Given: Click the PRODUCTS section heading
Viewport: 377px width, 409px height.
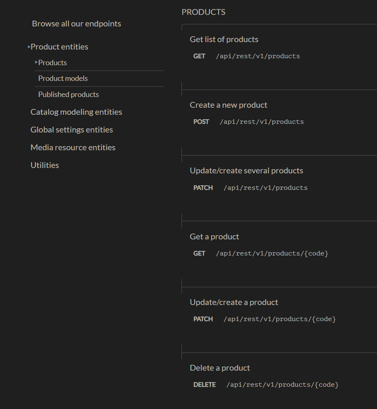Looking at the screenshot, I should point(203,12).
